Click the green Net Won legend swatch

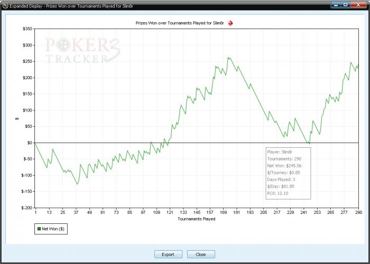click(x=39, y=229)
